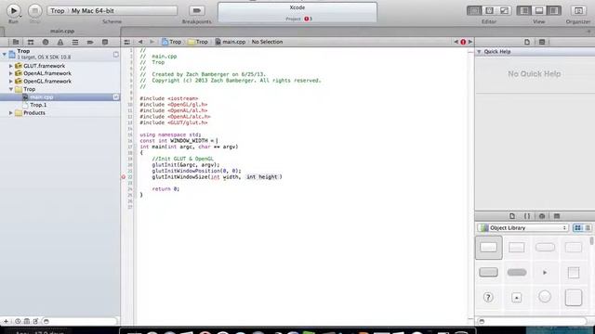Select the help button object with question mark

click(488, 297)
